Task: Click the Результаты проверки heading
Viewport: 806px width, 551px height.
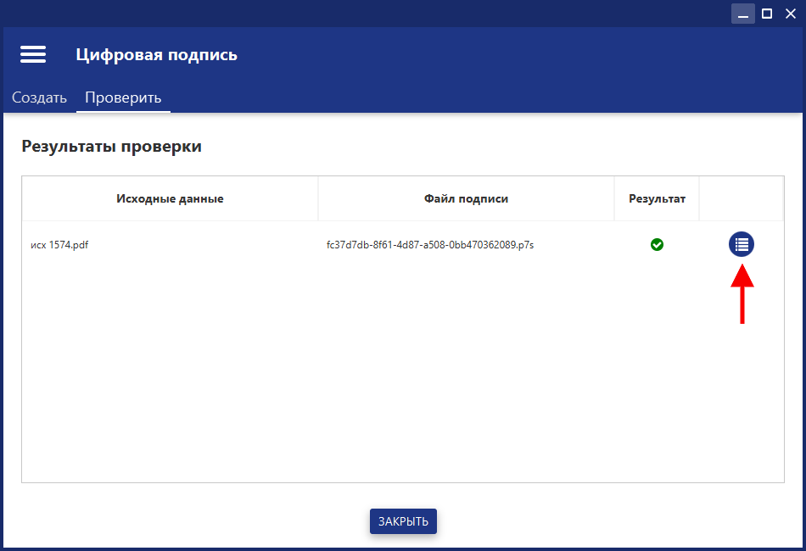Action: (111, 146)
